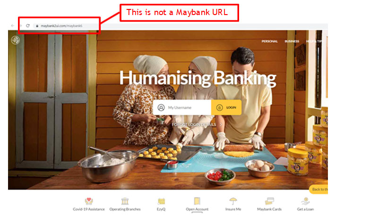
Task: Click the My Username input field
Action: 182,107
